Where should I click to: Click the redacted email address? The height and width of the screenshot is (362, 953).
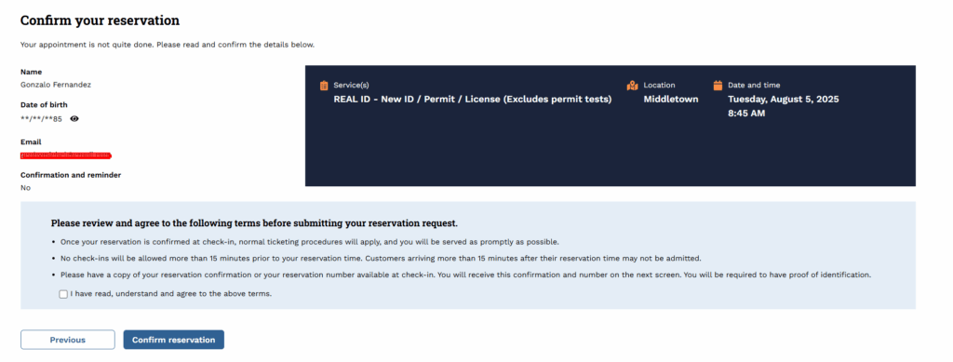tap(66, 156)
